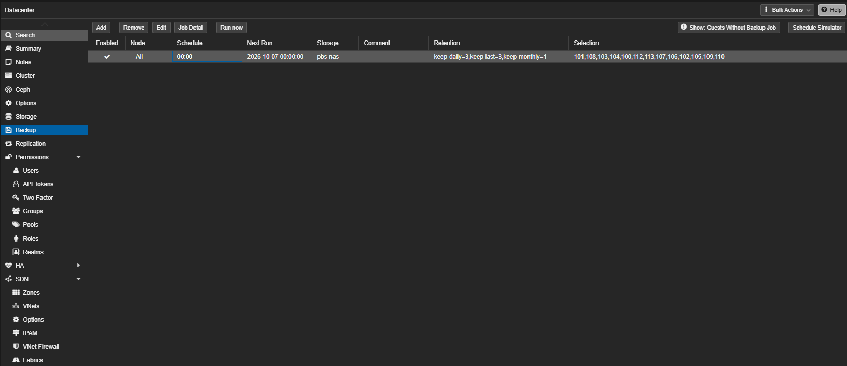Open the Bulk Actions dropdown
847x366 pixels.
[x=787, y=10]
